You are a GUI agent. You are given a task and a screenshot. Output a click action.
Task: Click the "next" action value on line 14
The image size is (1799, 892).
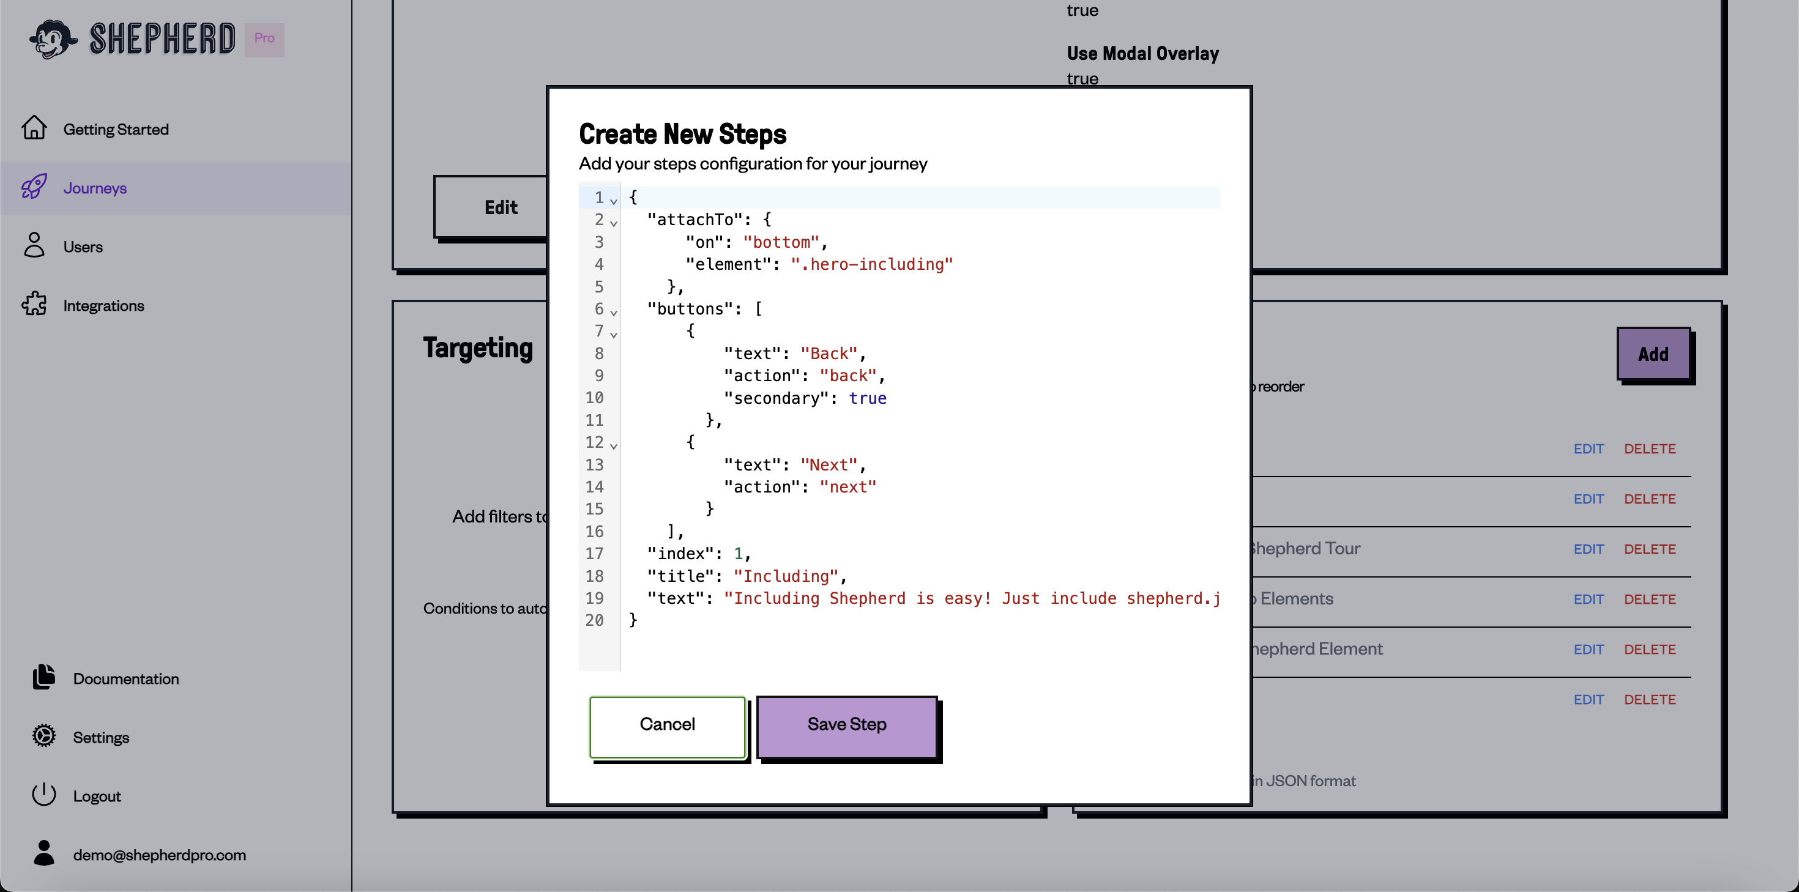(x=848, y=487)
